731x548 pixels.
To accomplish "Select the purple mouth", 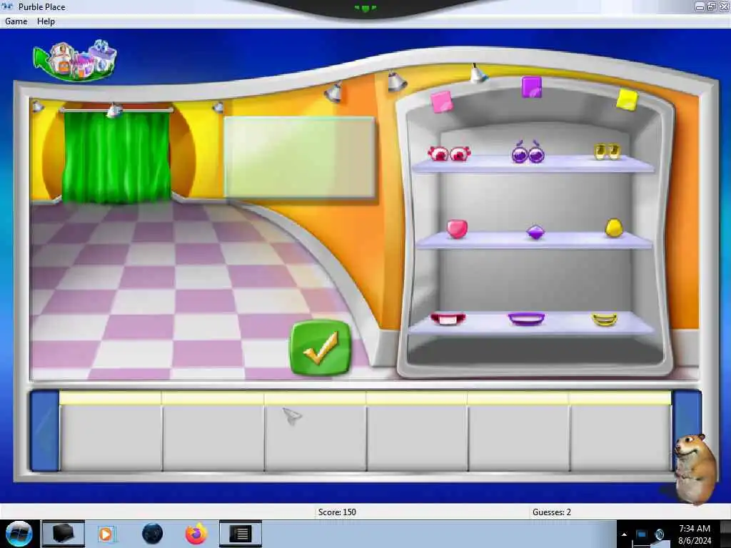I will point(526,319).
